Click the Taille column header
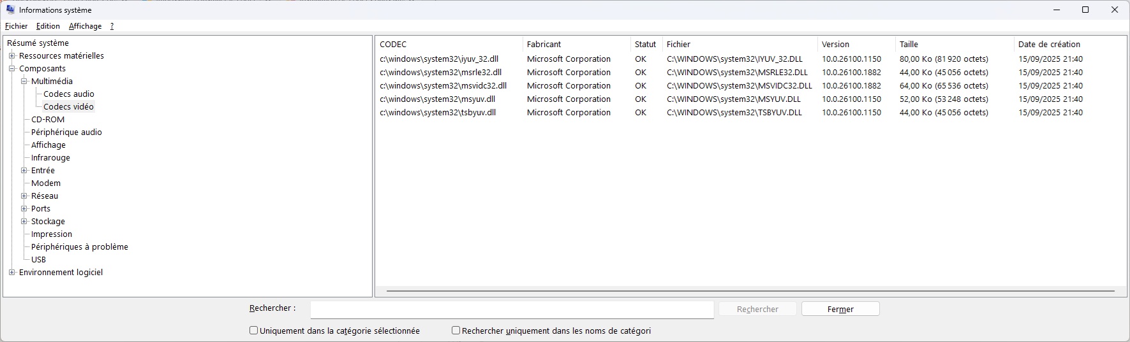Screen dimensions: 1130x342 [955, 44]
